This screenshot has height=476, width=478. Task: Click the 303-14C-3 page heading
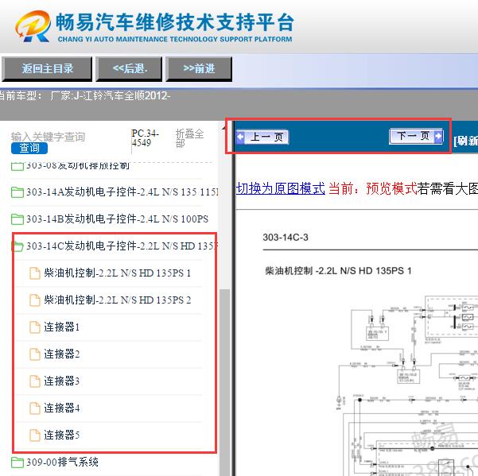(286, 238)
